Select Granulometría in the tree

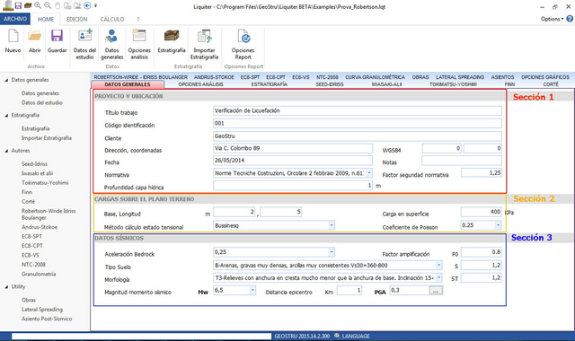pos(39,274)
